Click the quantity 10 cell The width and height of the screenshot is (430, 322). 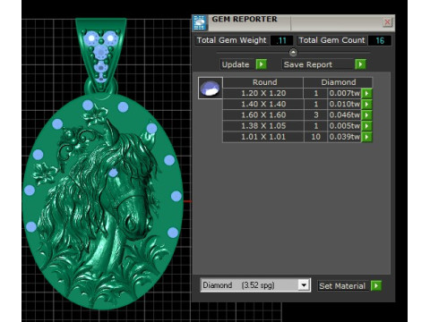(315, 137)
